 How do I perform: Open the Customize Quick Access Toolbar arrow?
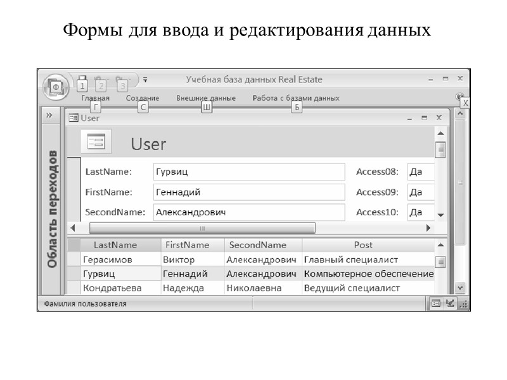(x=145, y=80)
